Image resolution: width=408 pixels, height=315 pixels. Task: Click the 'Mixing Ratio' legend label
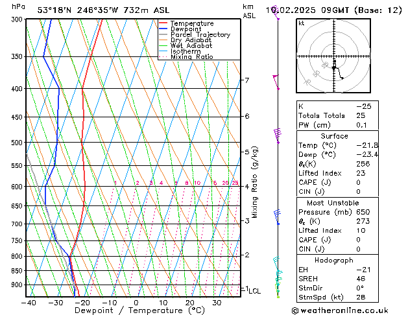(x=192, y=56)
